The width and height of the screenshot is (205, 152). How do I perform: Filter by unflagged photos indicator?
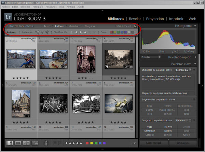point(42,32)
